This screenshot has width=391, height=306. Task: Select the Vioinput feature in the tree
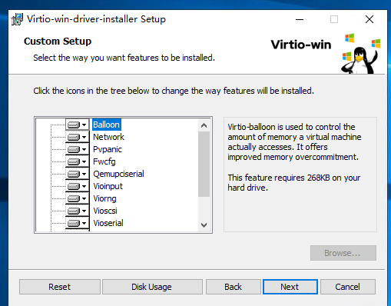[x=108, y=186]
